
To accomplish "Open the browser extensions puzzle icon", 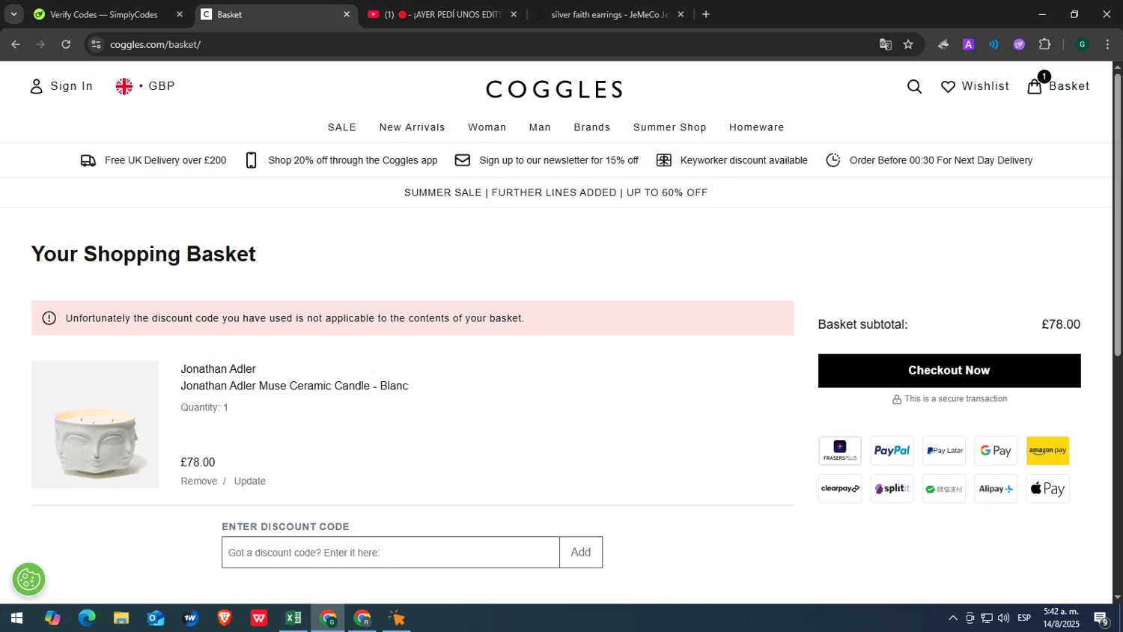I will pos(1045,45).
